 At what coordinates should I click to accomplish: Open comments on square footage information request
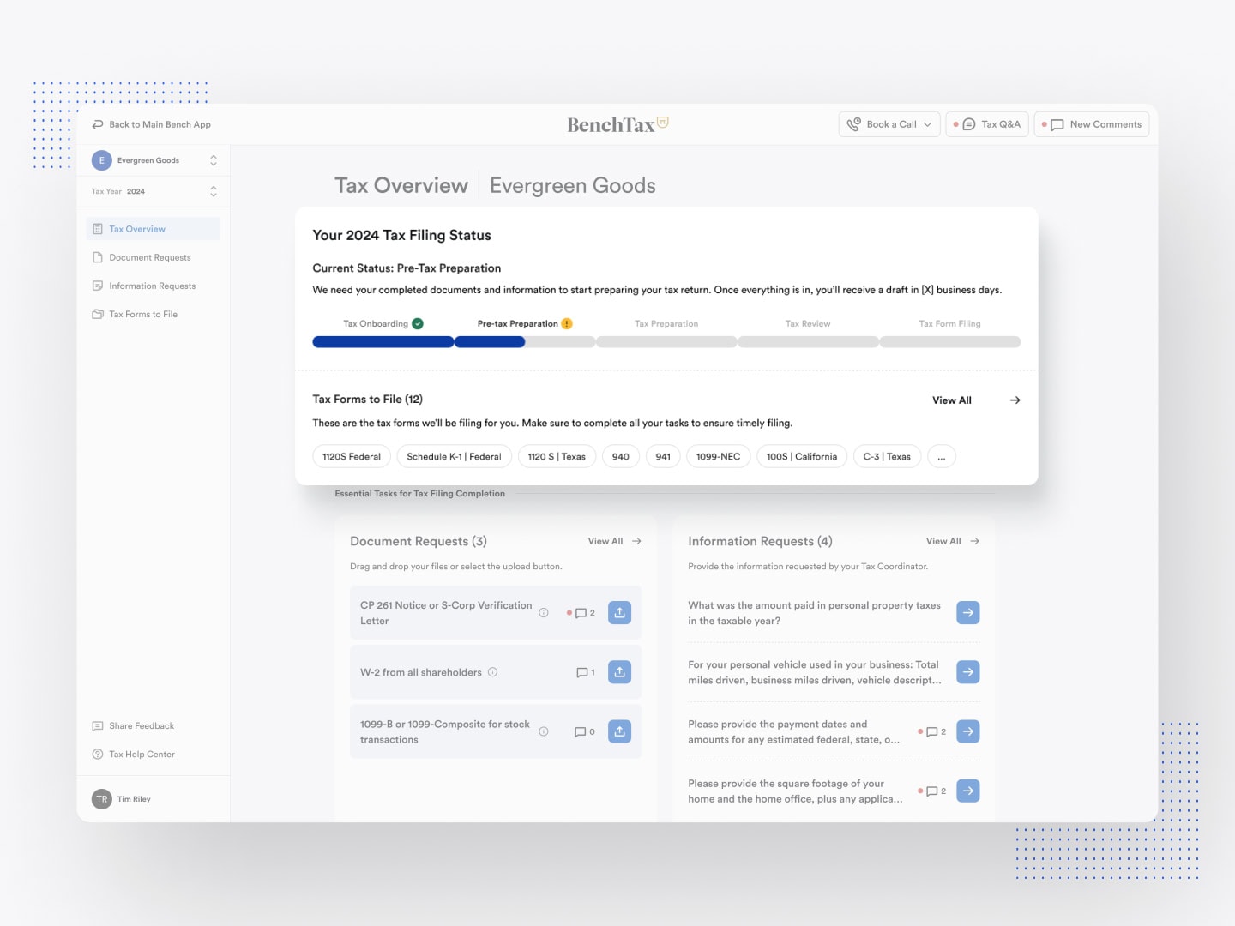pyautogui.click(x=933, y=791)
